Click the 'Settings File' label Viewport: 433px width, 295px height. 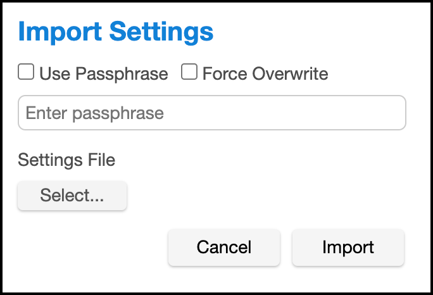tap(66, 160)
